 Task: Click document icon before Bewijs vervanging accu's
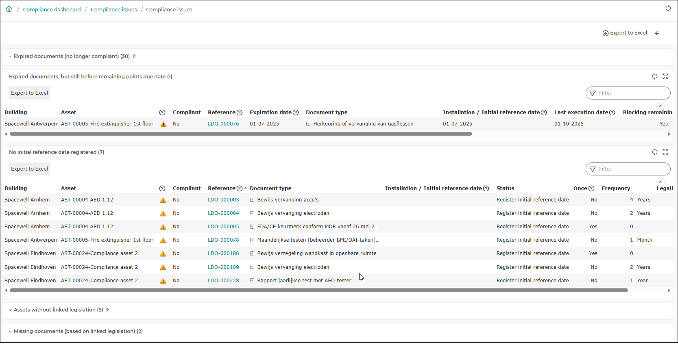click(x=252, y=200)
